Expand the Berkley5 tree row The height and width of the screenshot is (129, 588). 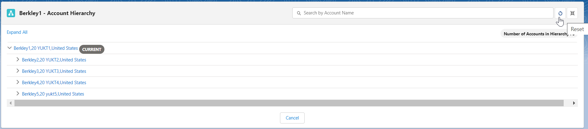18,94
